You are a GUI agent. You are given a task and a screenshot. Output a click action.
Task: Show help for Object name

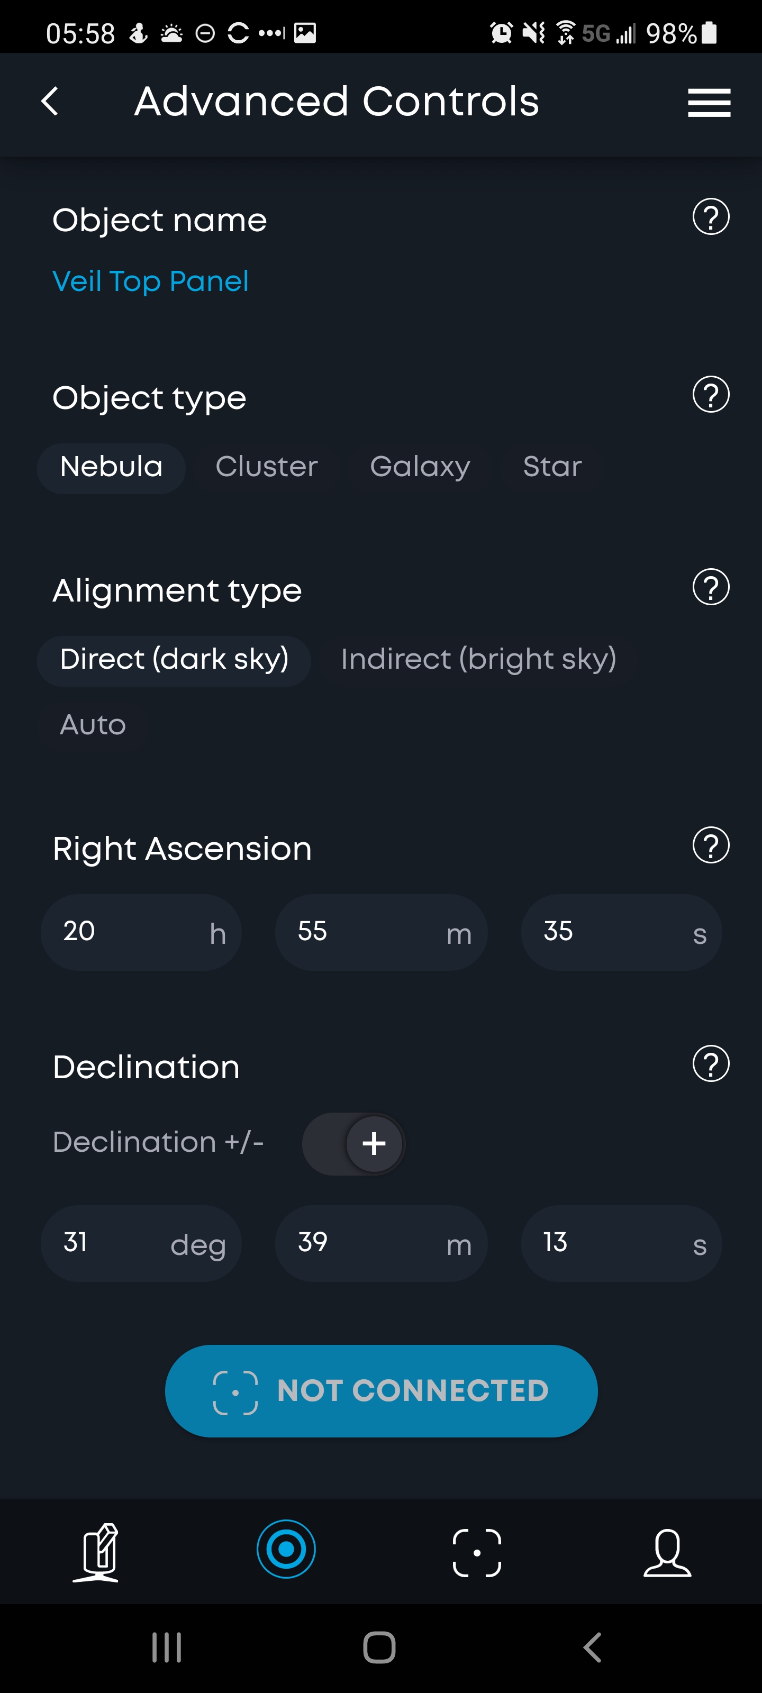(x=711, y=217)
